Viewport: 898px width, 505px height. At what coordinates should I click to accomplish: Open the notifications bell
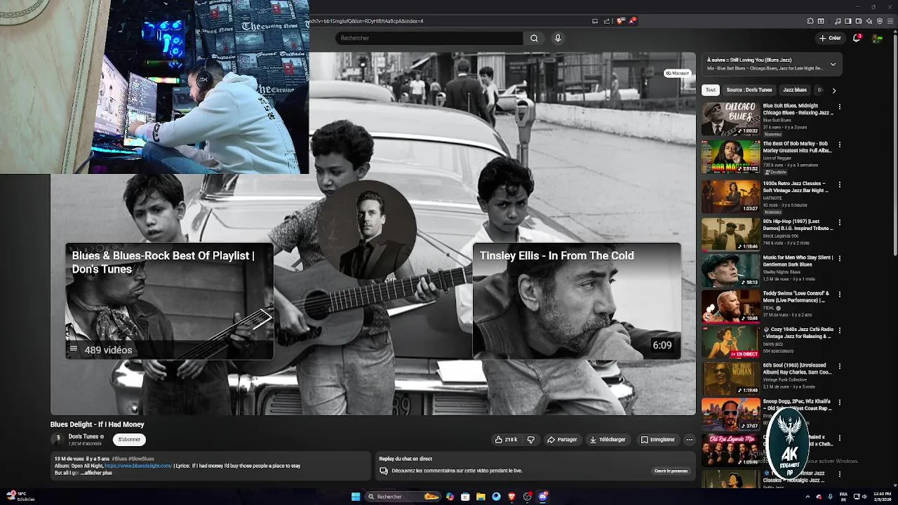(x=857, y=38)
